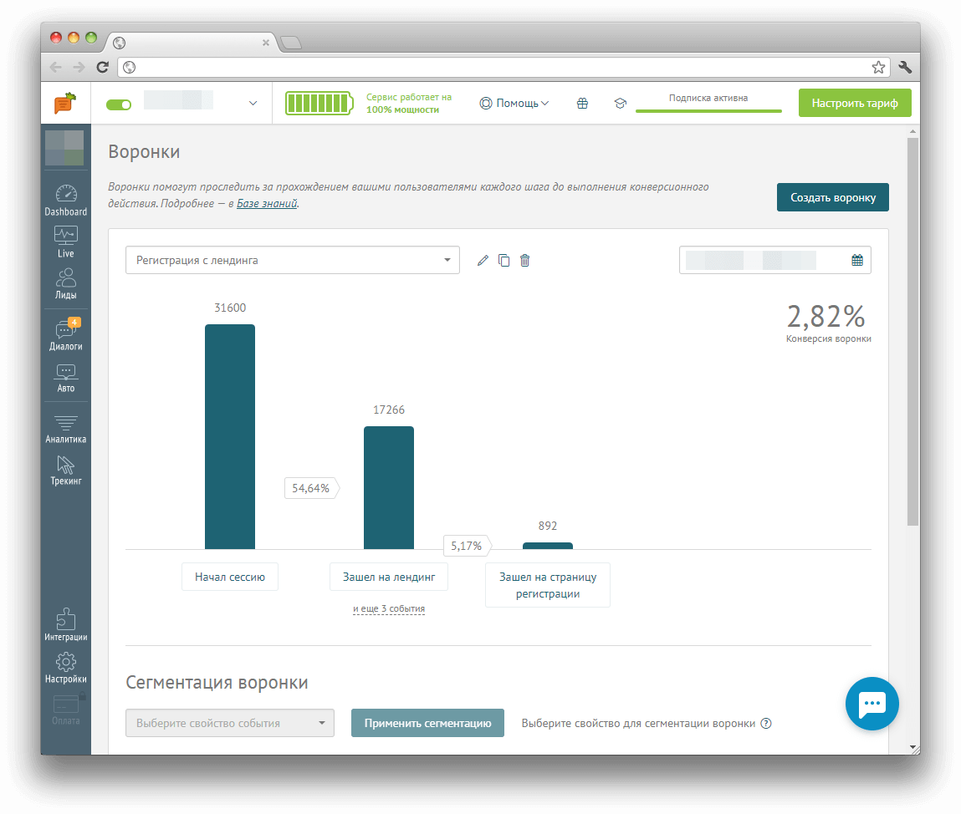The height and width of the screenshot is (814, 961).
Task: Click the graduation cap icon
Action: [620, 104]
